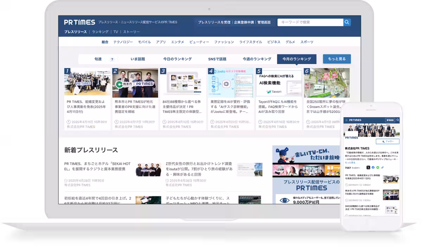The width and height of the screenshot is (422, 247).
Task: Choose the テクノロジー category
Action: [x=123, y=42]
